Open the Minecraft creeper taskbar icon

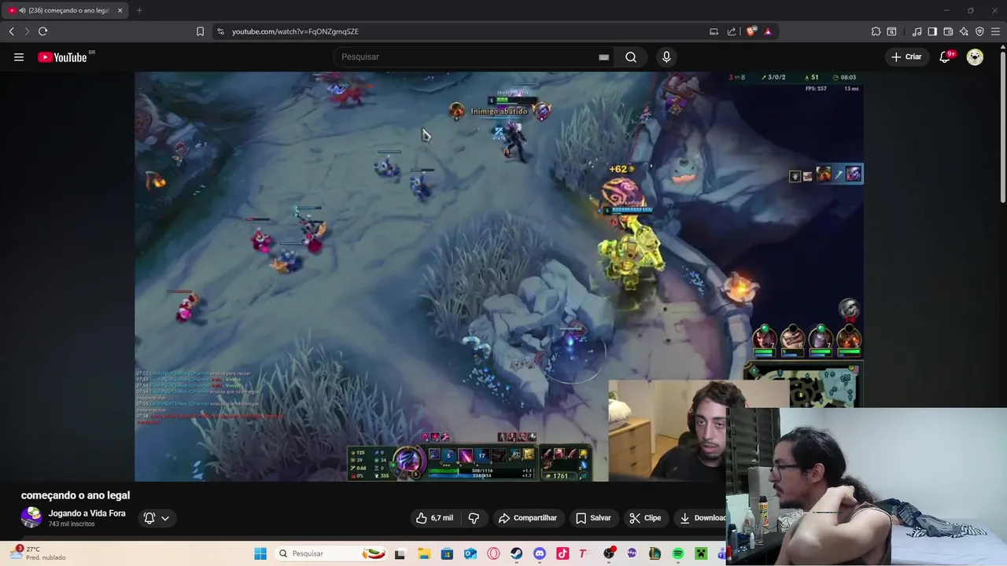[701, 553]
